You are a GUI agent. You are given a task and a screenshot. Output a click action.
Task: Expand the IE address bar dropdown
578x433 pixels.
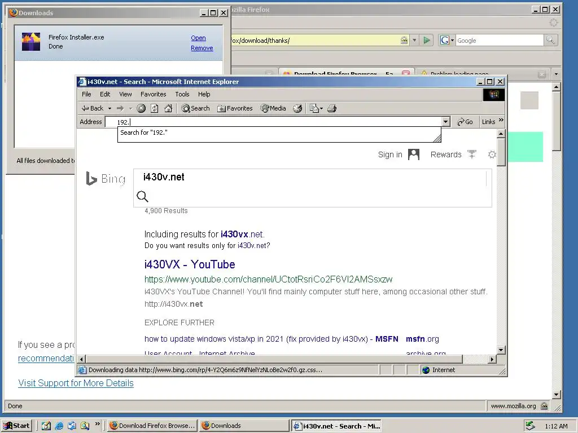[446, 122]
